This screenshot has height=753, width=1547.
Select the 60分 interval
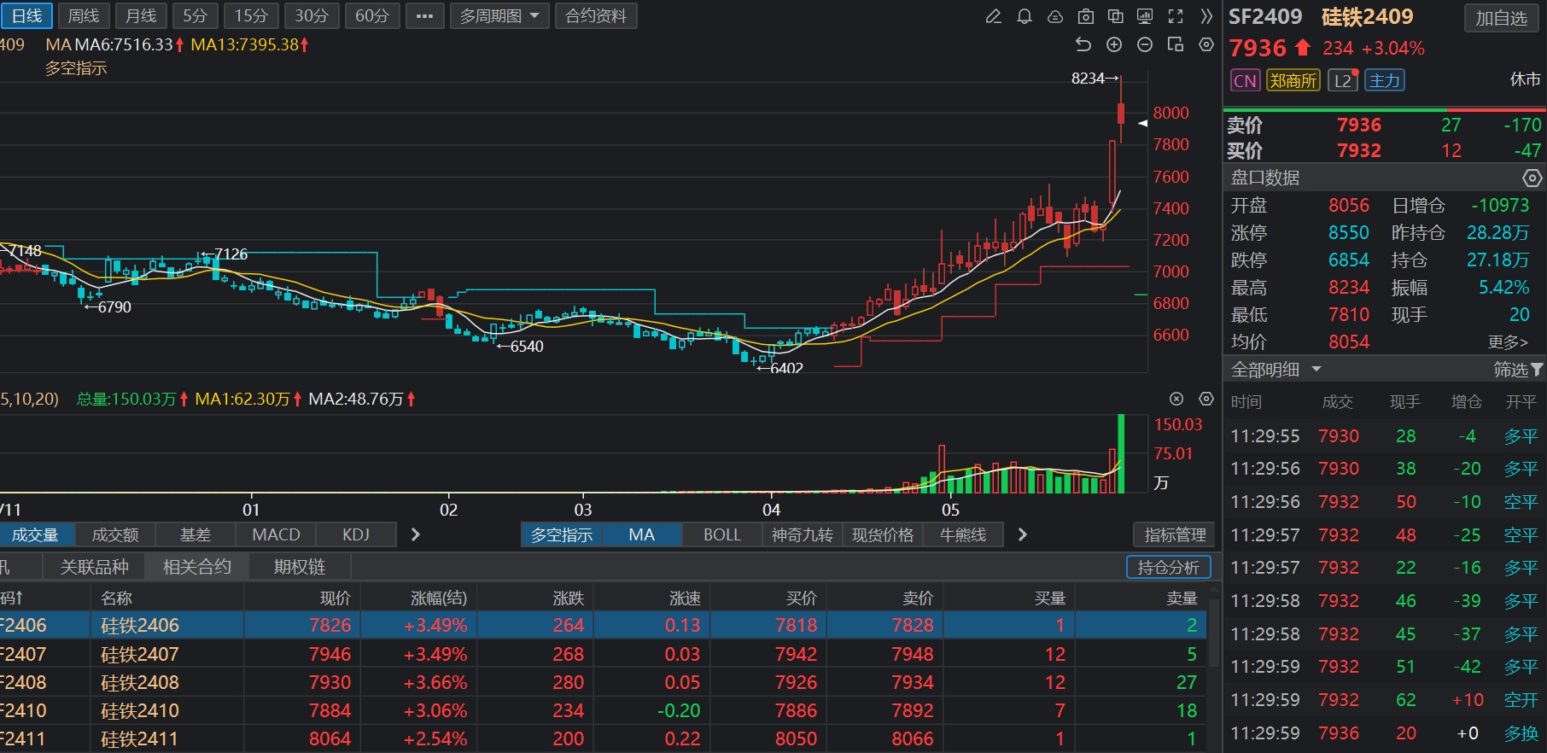tap(372, 16)
